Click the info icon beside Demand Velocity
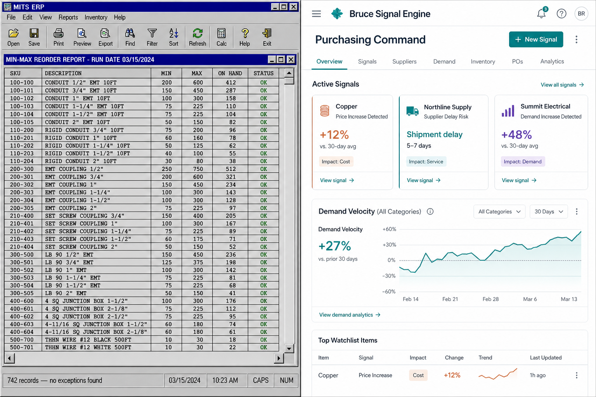The image size is (596, 397). [430, 211]
